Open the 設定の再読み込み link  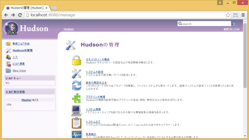click(96, 83)
